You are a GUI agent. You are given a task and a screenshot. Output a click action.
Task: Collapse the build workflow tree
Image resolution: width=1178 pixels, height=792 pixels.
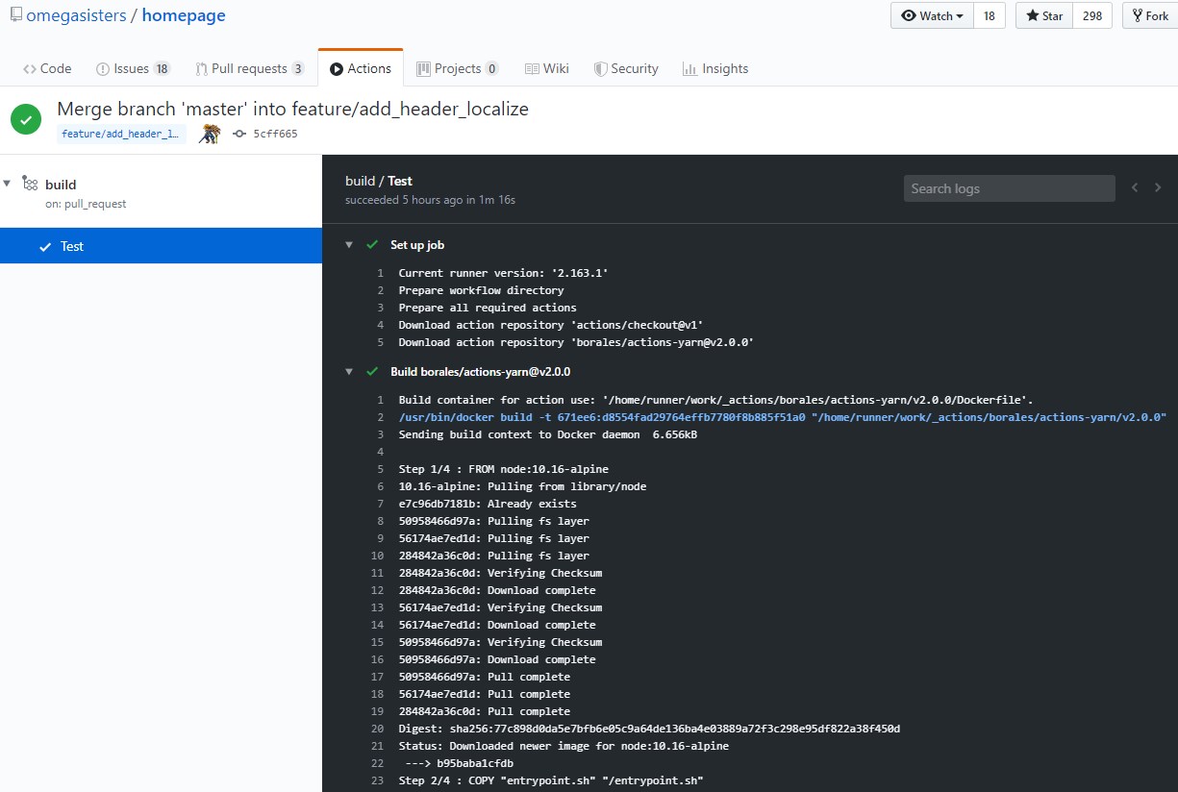tap(8, 184)
